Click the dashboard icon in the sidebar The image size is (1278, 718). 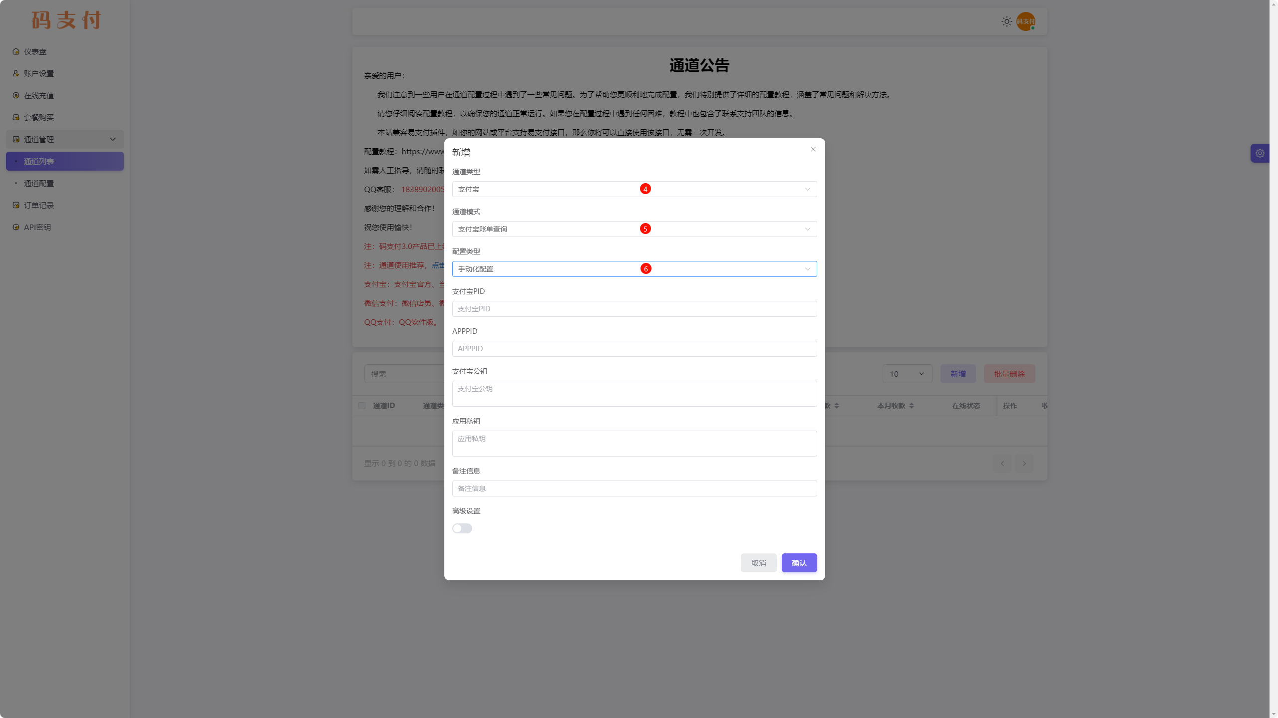[16, 51]
